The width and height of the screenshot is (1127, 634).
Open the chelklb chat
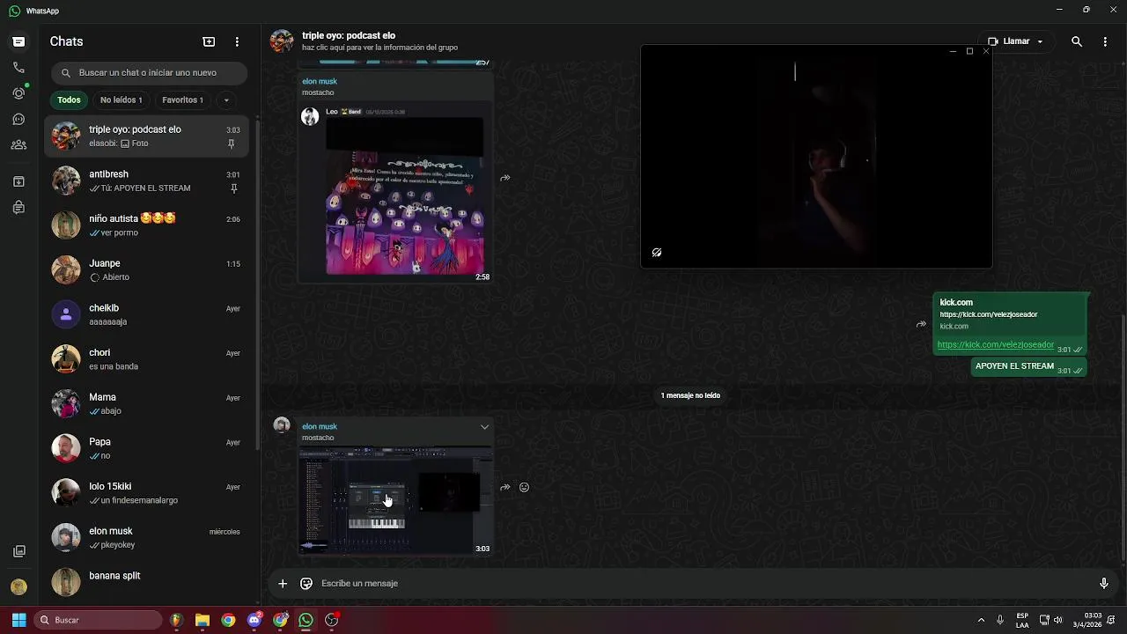147,314
